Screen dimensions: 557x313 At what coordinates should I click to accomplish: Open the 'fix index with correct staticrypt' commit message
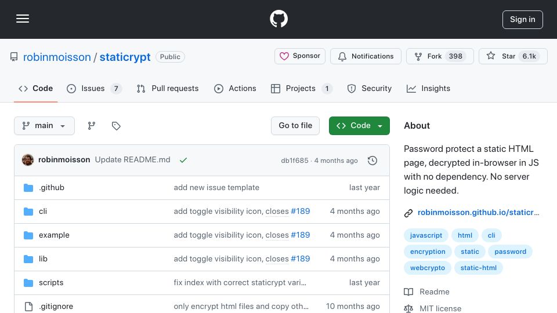click(x=240, y=282)
